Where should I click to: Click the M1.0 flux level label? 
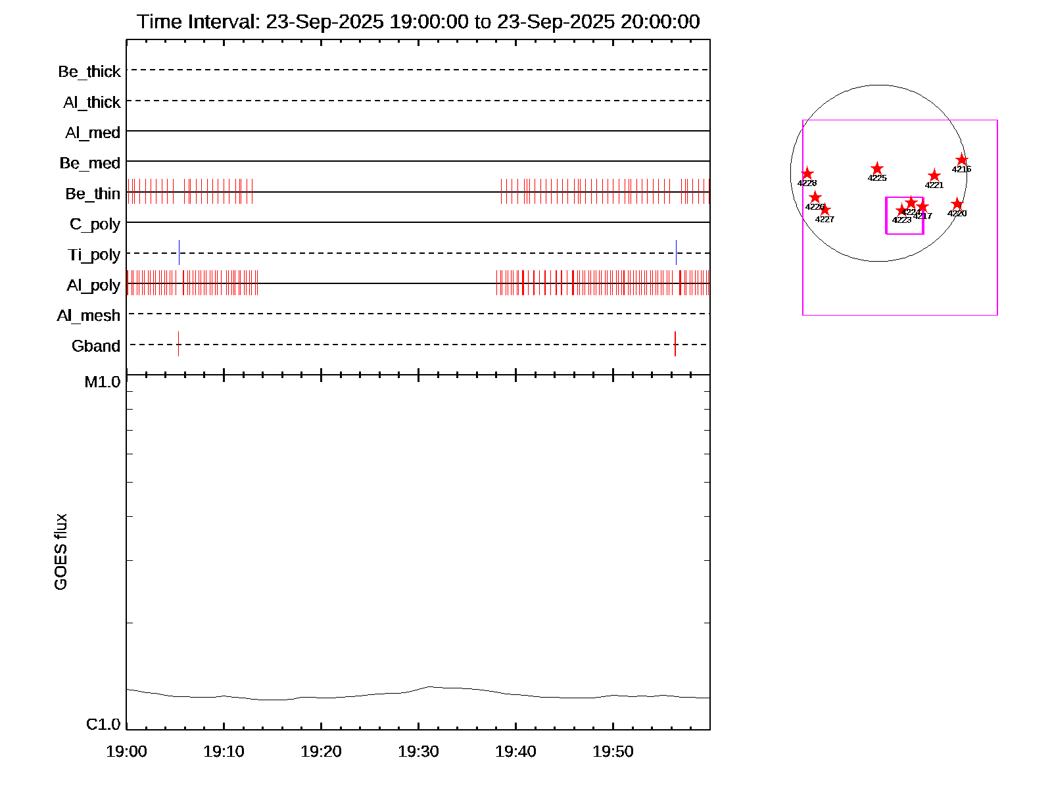[x=103, y=382]
